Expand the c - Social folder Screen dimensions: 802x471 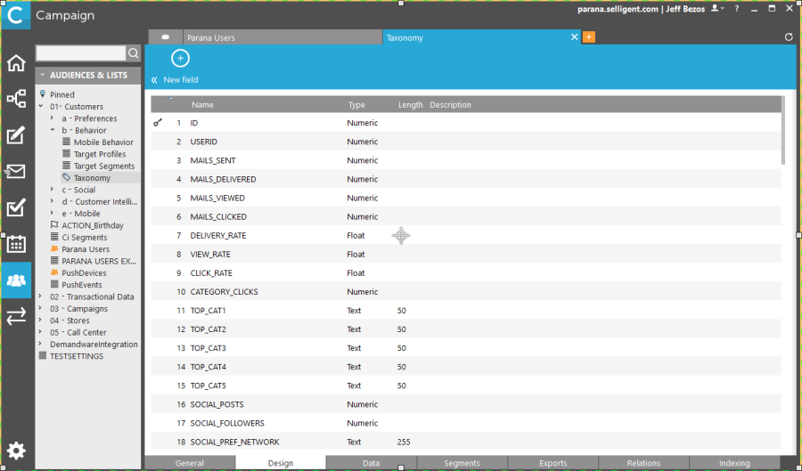(53, 191)
